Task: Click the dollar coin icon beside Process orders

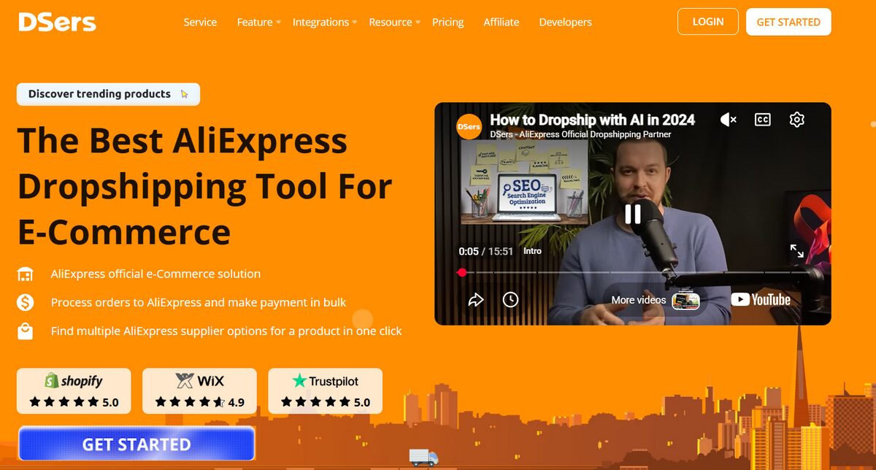Action: tap(26, 302)
